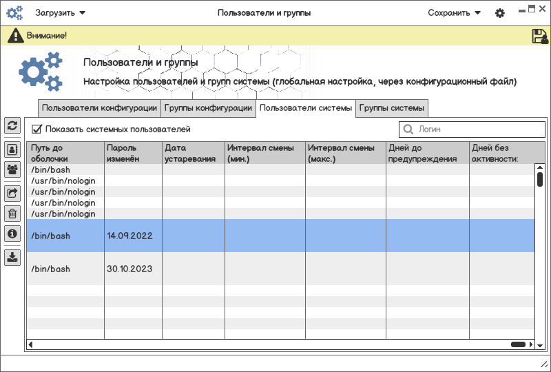The height and width of the screenshot is (372, 551).
Task: Open settings via the gear icon
Action: tap(500, 13)
